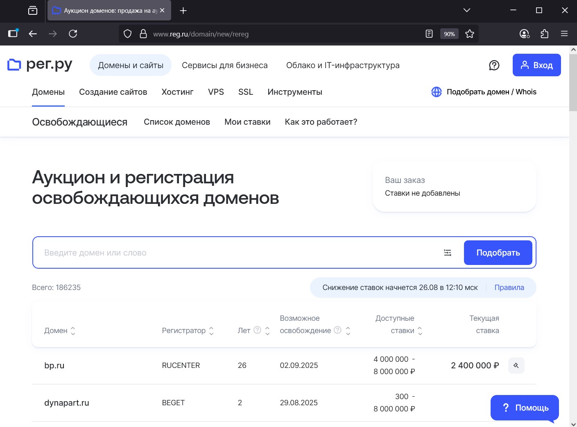Switch to Мои ставки tab
The width and height of the screenshot is (577, 427).
coord(247,122)
